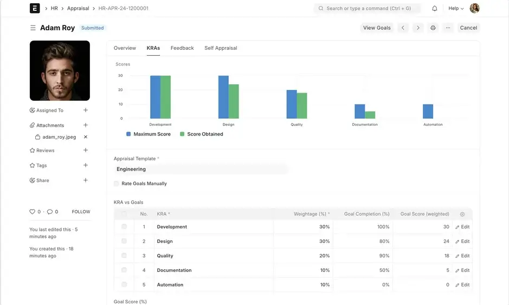The image size is (509, 305).
Task: Go to next appraisal record arrow
Action: click(417, 28)
